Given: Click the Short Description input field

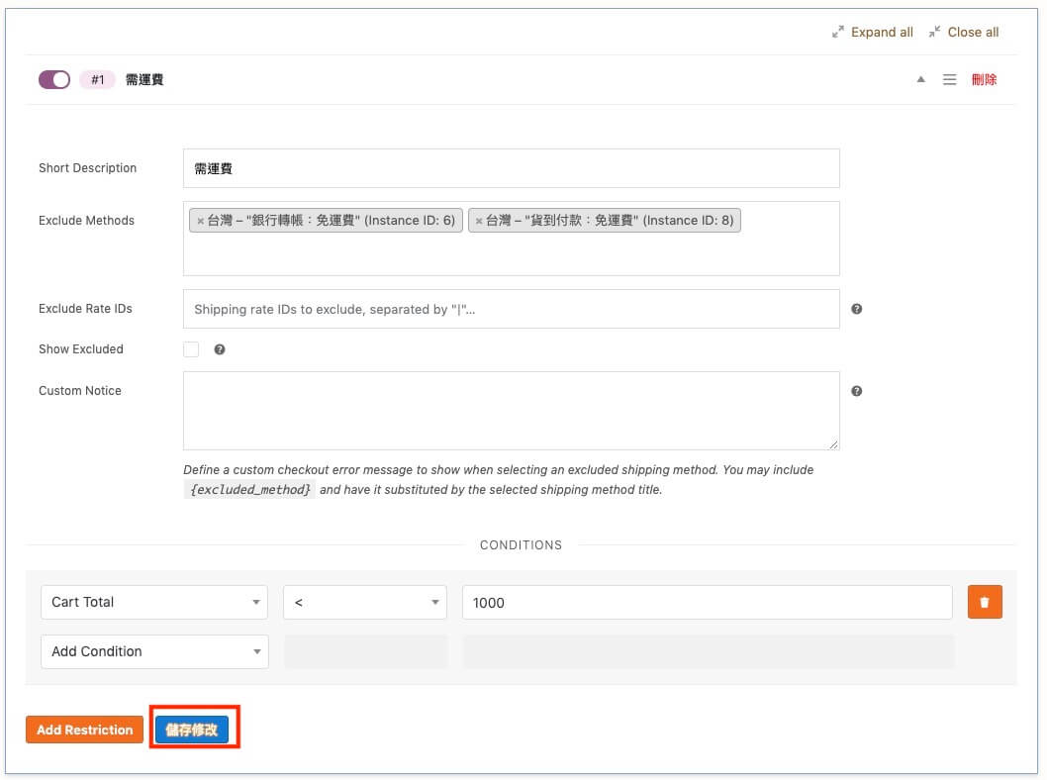Looking at the screenshot, I should click(x=511, y=168).
